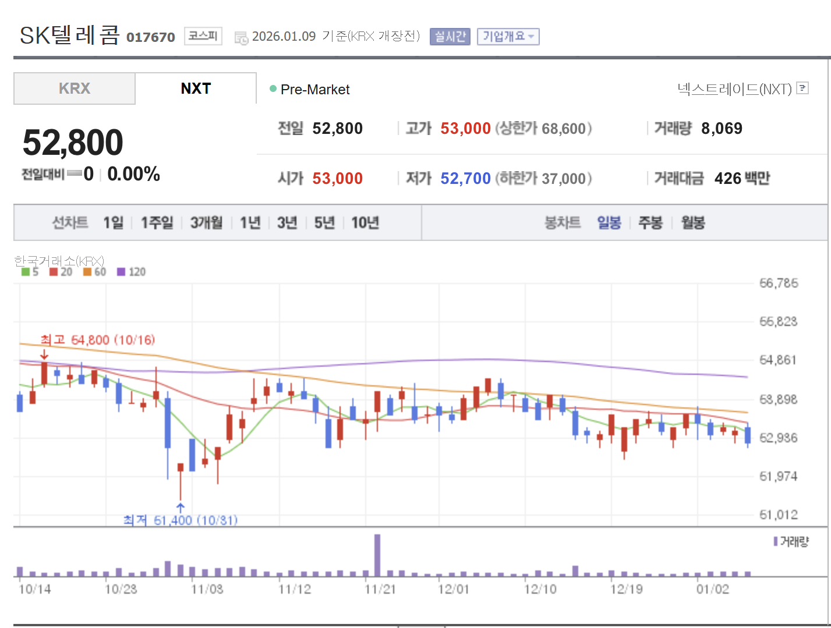
Task: Open the 기업개요 dropdown
Action: click(508, 36)
